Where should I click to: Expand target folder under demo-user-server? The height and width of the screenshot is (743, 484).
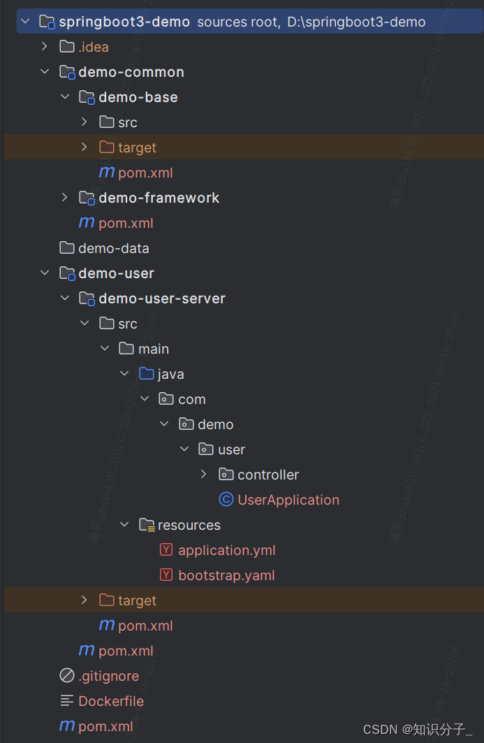(85, 600)
